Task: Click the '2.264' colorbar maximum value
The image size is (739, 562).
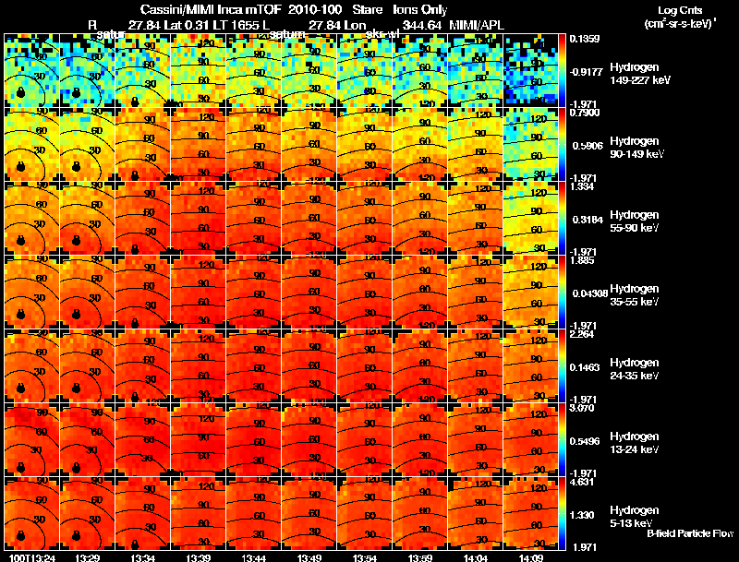Action: click(x=582, y=334)
